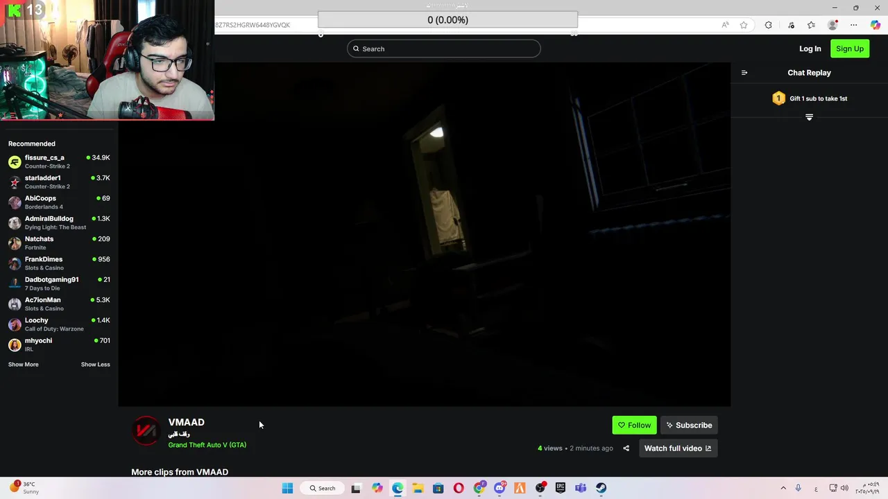The width and height of the screenshot is (888, 499).
Task: Open mhyochi recommended channel
Action: pyautogui.click(x=59, y=344)
